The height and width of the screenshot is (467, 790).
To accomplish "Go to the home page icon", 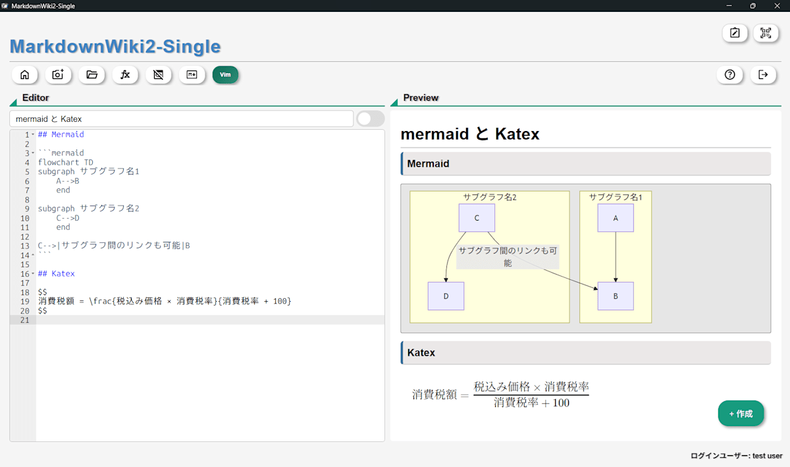I will 24,74.
